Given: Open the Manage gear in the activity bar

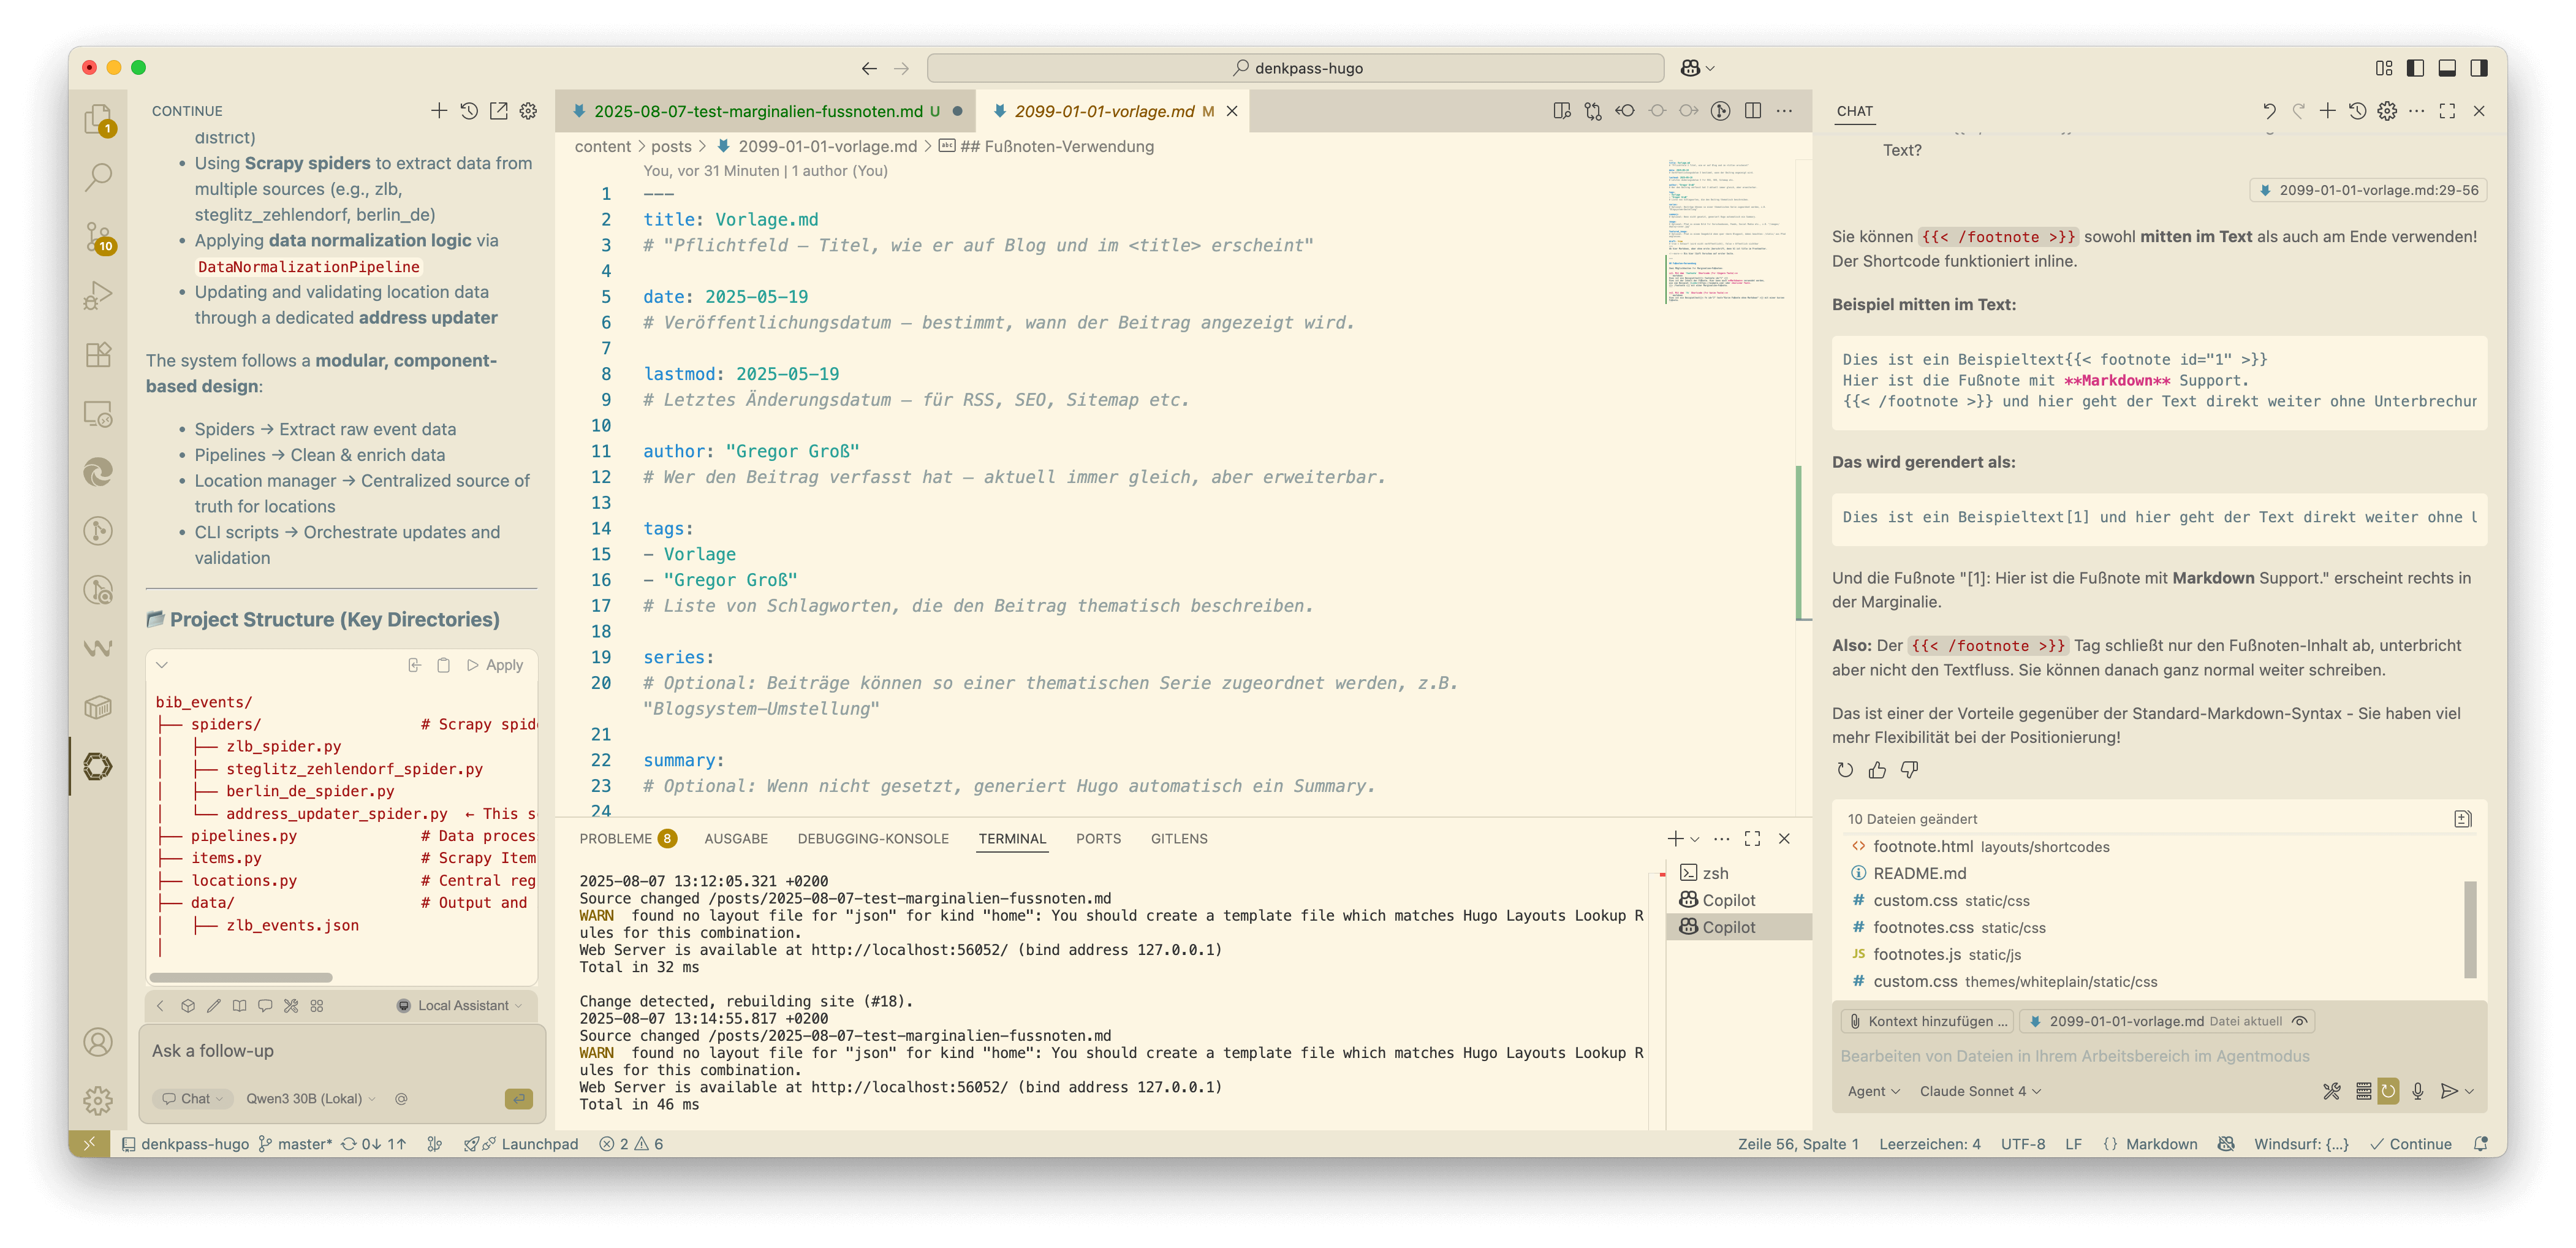Looking at the screenshot, I should click(x=98, y=1100).
